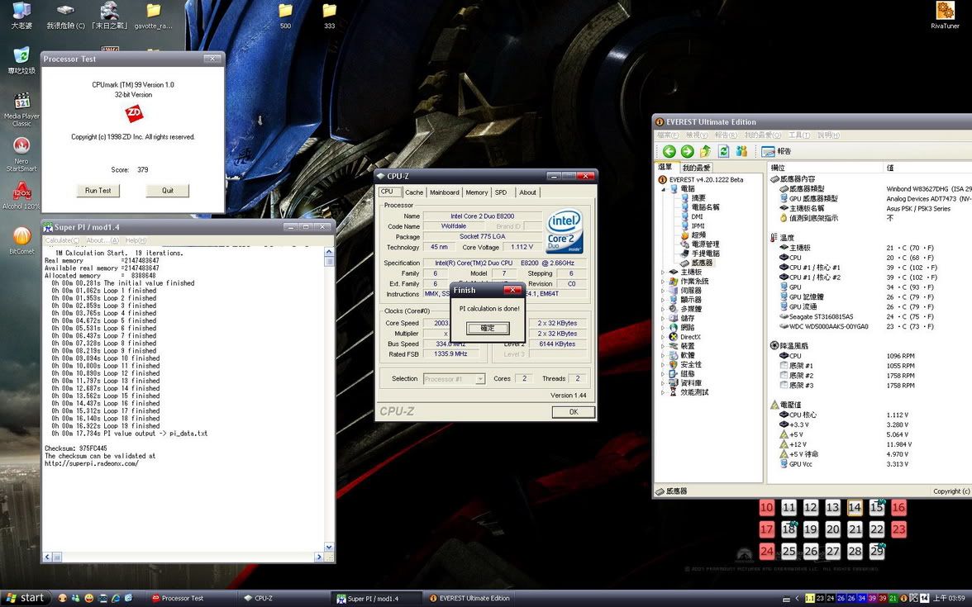The height and width of the screenshot is (607, 972).
Task: Click Super PI vertical scrollbar up arrow
Action: click(x=329, y=251)
